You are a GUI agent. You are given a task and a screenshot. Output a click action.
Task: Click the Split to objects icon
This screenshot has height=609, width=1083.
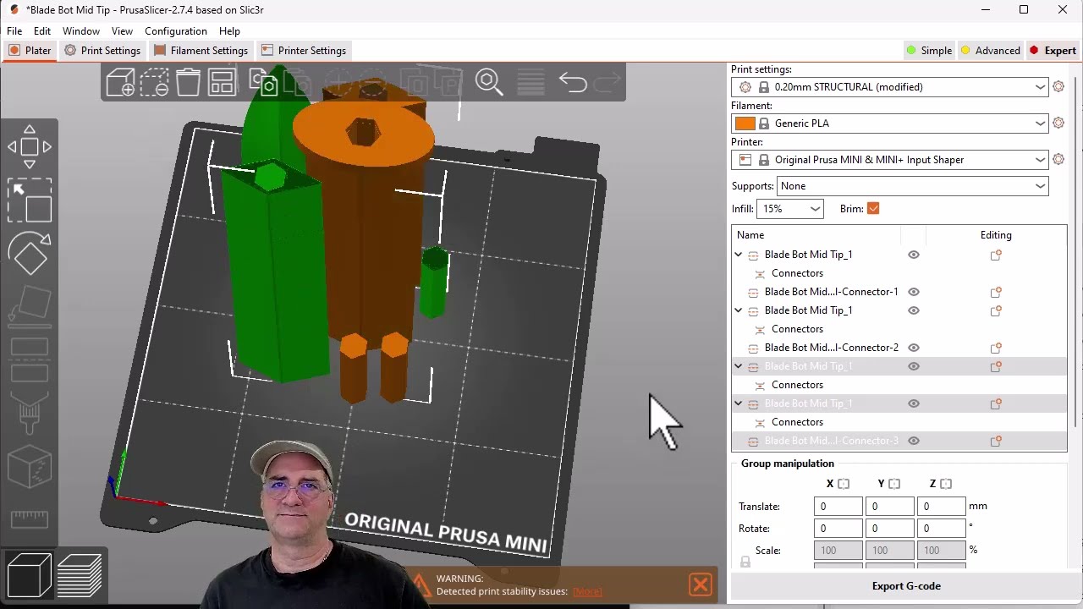tap(415, 82)
